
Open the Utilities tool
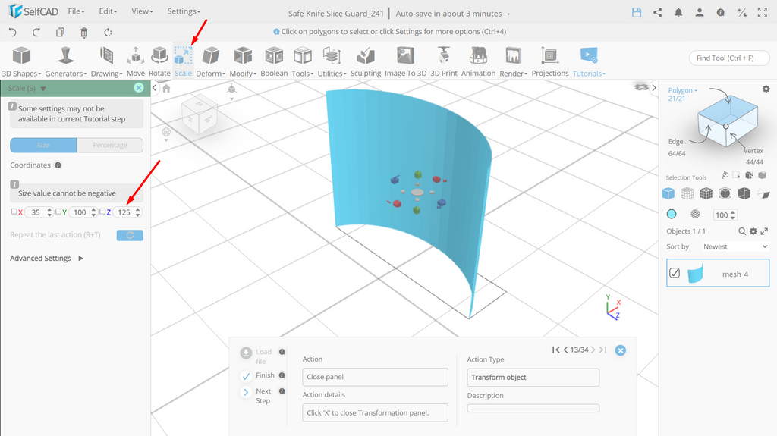pos(332,61)
